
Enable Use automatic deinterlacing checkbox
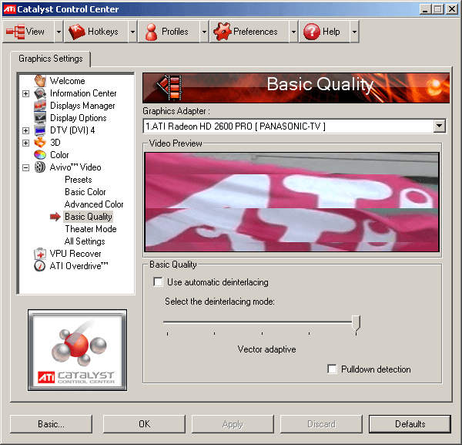click(158, 281)
